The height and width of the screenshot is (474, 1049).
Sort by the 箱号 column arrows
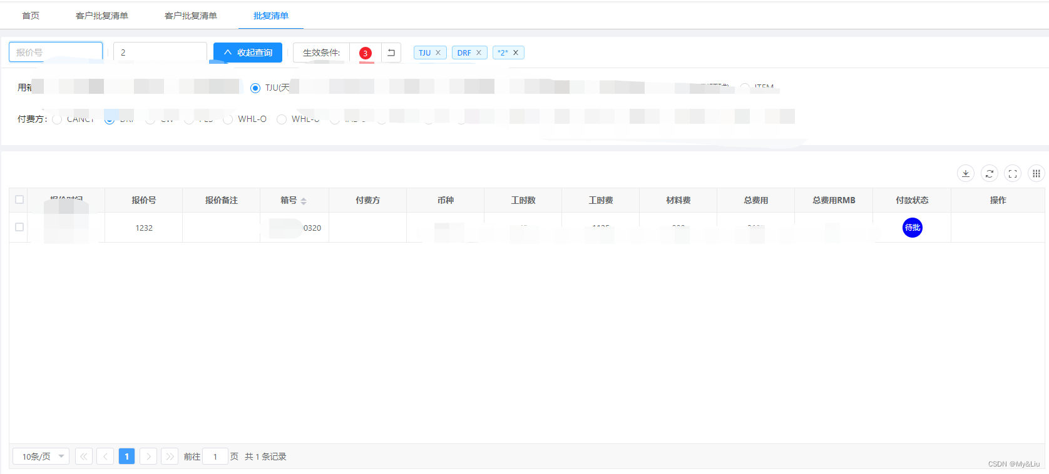pyautogui.click(x=304, y=201)
